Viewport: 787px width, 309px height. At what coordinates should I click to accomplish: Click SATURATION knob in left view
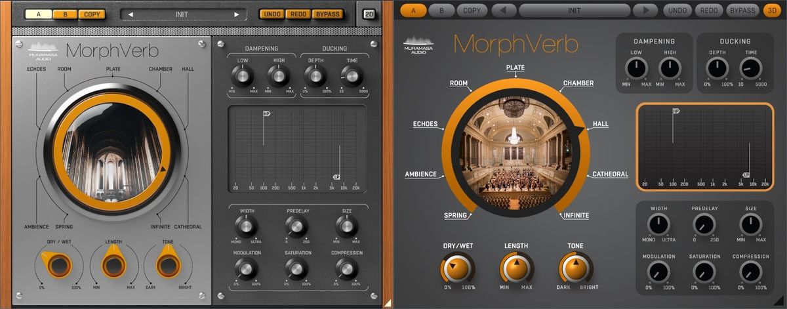click(x=296, y=268)
